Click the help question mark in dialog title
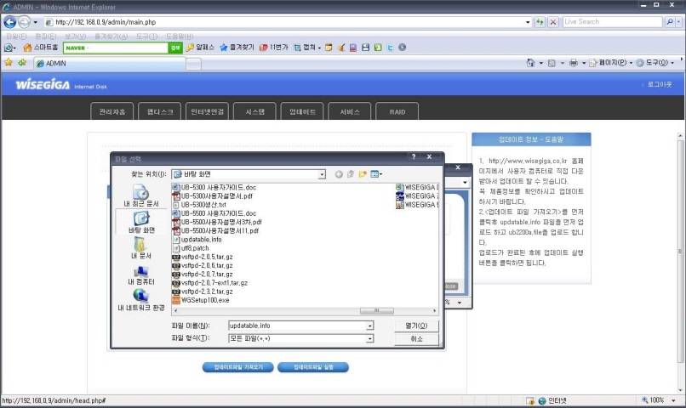This screenshot has width=686, height=408. tap(414, 158)
